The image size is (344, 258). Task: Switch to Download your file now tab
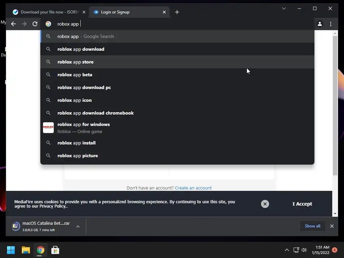click(x=49, y=12)
